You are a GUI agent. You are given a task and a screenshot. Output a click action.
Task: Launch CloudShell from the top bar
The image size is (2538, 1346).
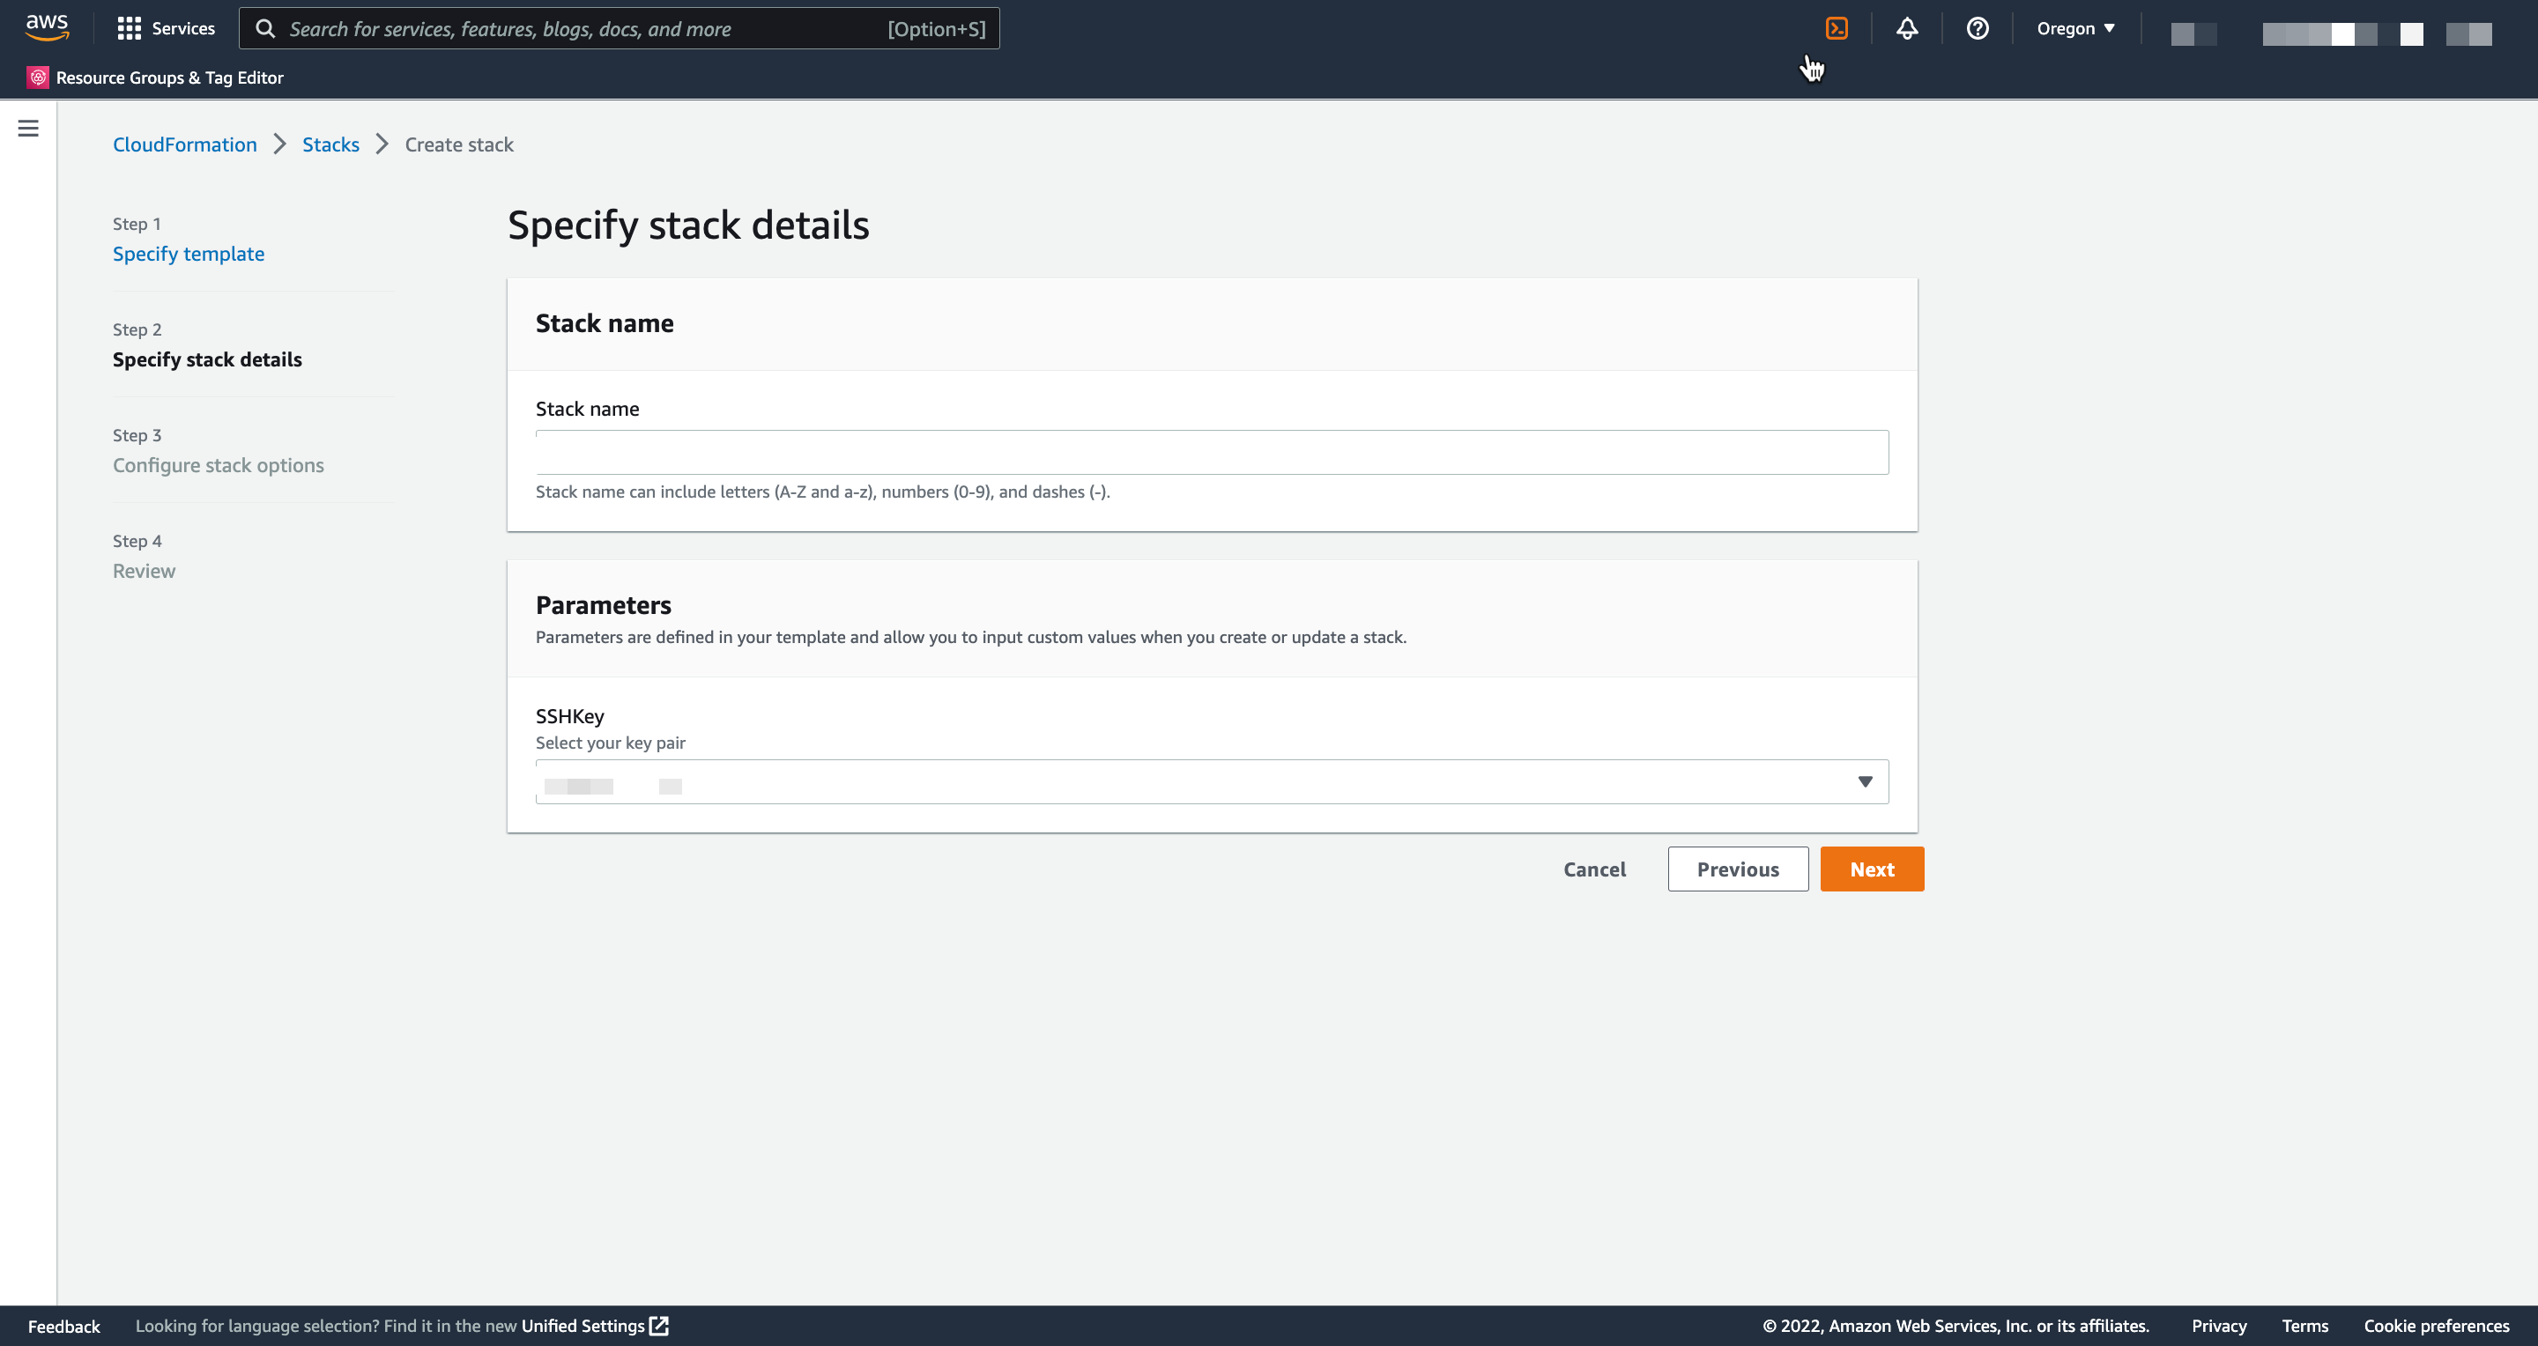click(1837, 27)
